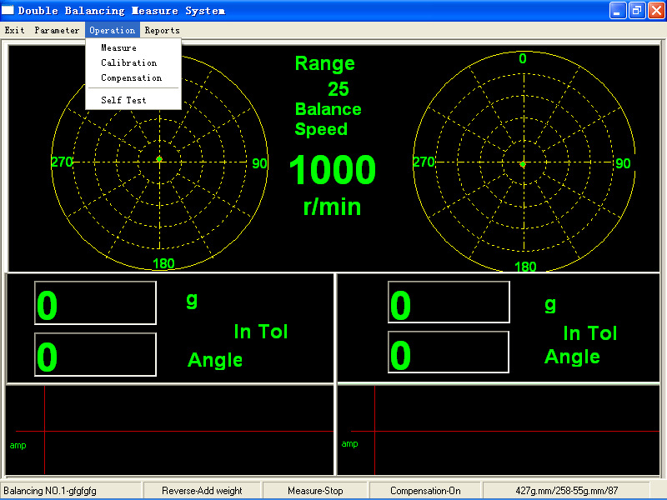The image size is (667, 500).
Task: Click the right polar plot center point
Action: click(x=523, y=163)
